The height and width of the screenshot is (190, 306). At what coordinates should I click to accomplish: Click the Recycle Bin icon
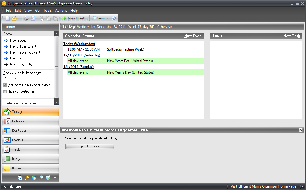tap(48, 177)
